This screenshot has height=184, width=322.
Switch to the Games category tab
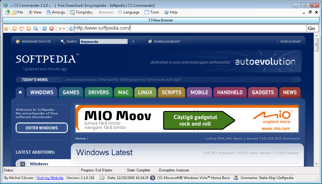71,92
